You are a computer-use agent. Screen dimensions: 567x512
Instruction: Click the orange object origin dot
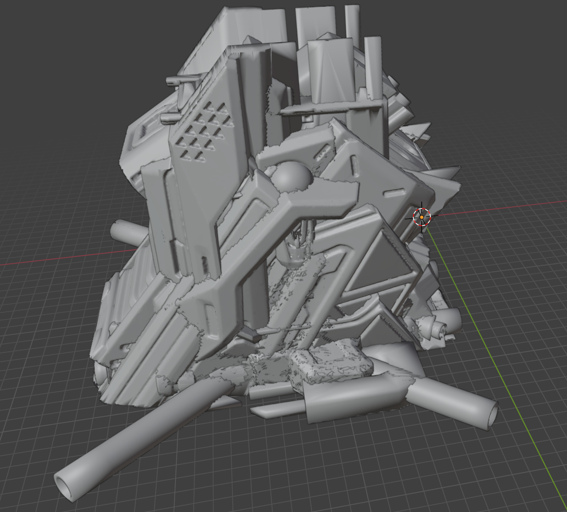tap(422, 217)
